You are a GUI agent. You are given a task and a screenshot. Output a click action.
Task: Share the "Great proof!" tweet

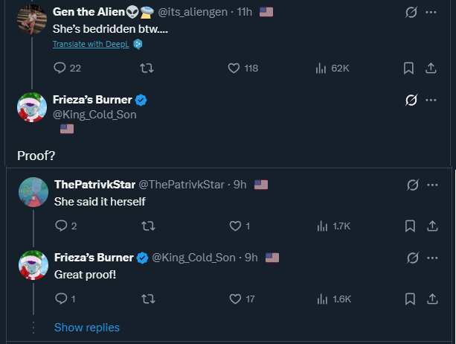(x=431, y=299)
